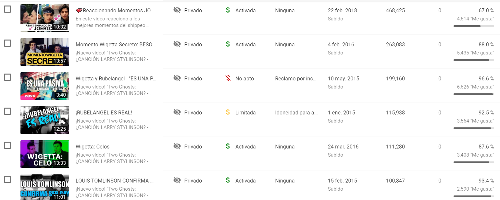Open Wigetta y Rubelangel video title
This screenshot has width=500, height=200.
pyautogui.click(x=116, y=78)
